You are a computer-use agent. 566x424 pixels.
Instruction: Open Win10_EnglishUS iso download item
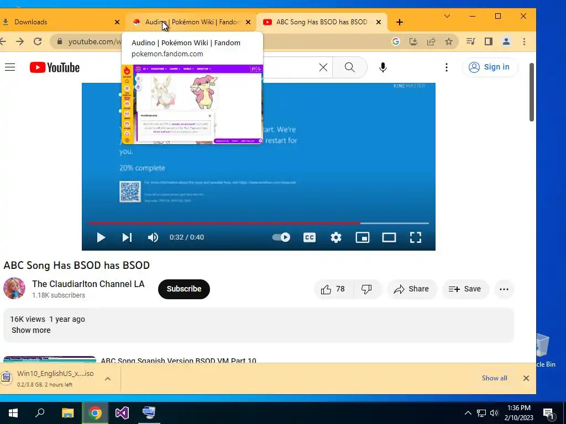pos(50,378)
